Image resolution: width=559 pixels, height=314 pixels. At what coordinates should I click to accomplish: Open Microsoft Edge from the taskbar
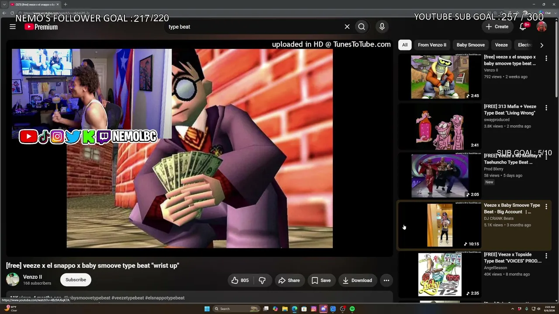(x=294, y=309)
